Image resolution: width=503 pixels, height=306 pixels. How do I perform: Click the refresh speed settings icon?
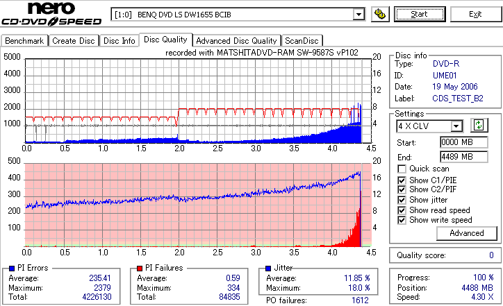(479, 126)
